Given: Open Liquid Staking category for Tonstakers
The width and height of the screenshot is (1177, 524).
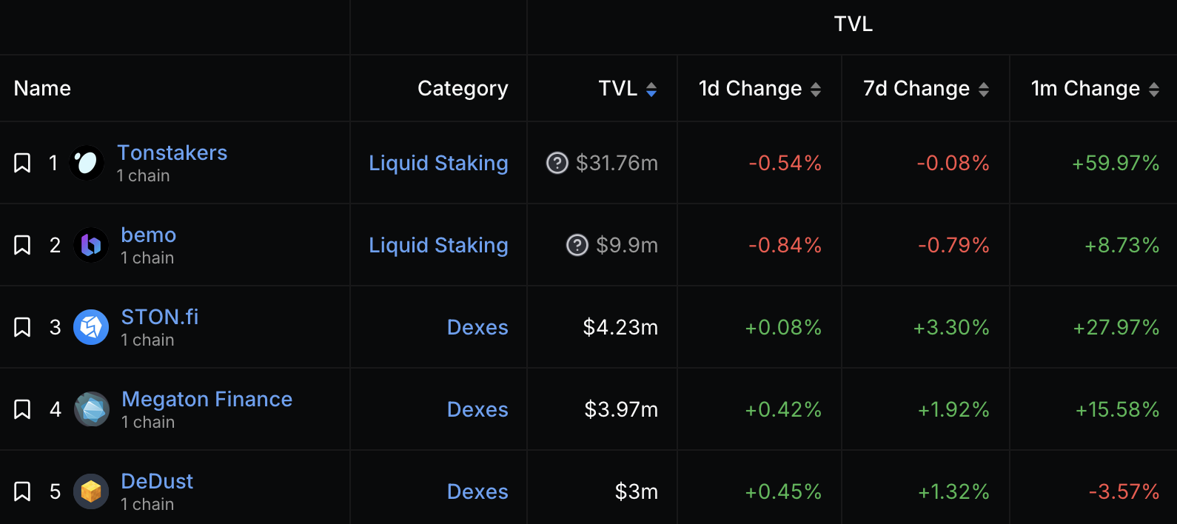Looking at the screenshot, I should 438,163.
